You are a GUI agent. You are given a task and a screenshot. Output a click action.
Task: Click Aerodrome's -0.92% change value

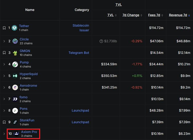[x=137, y=87]
